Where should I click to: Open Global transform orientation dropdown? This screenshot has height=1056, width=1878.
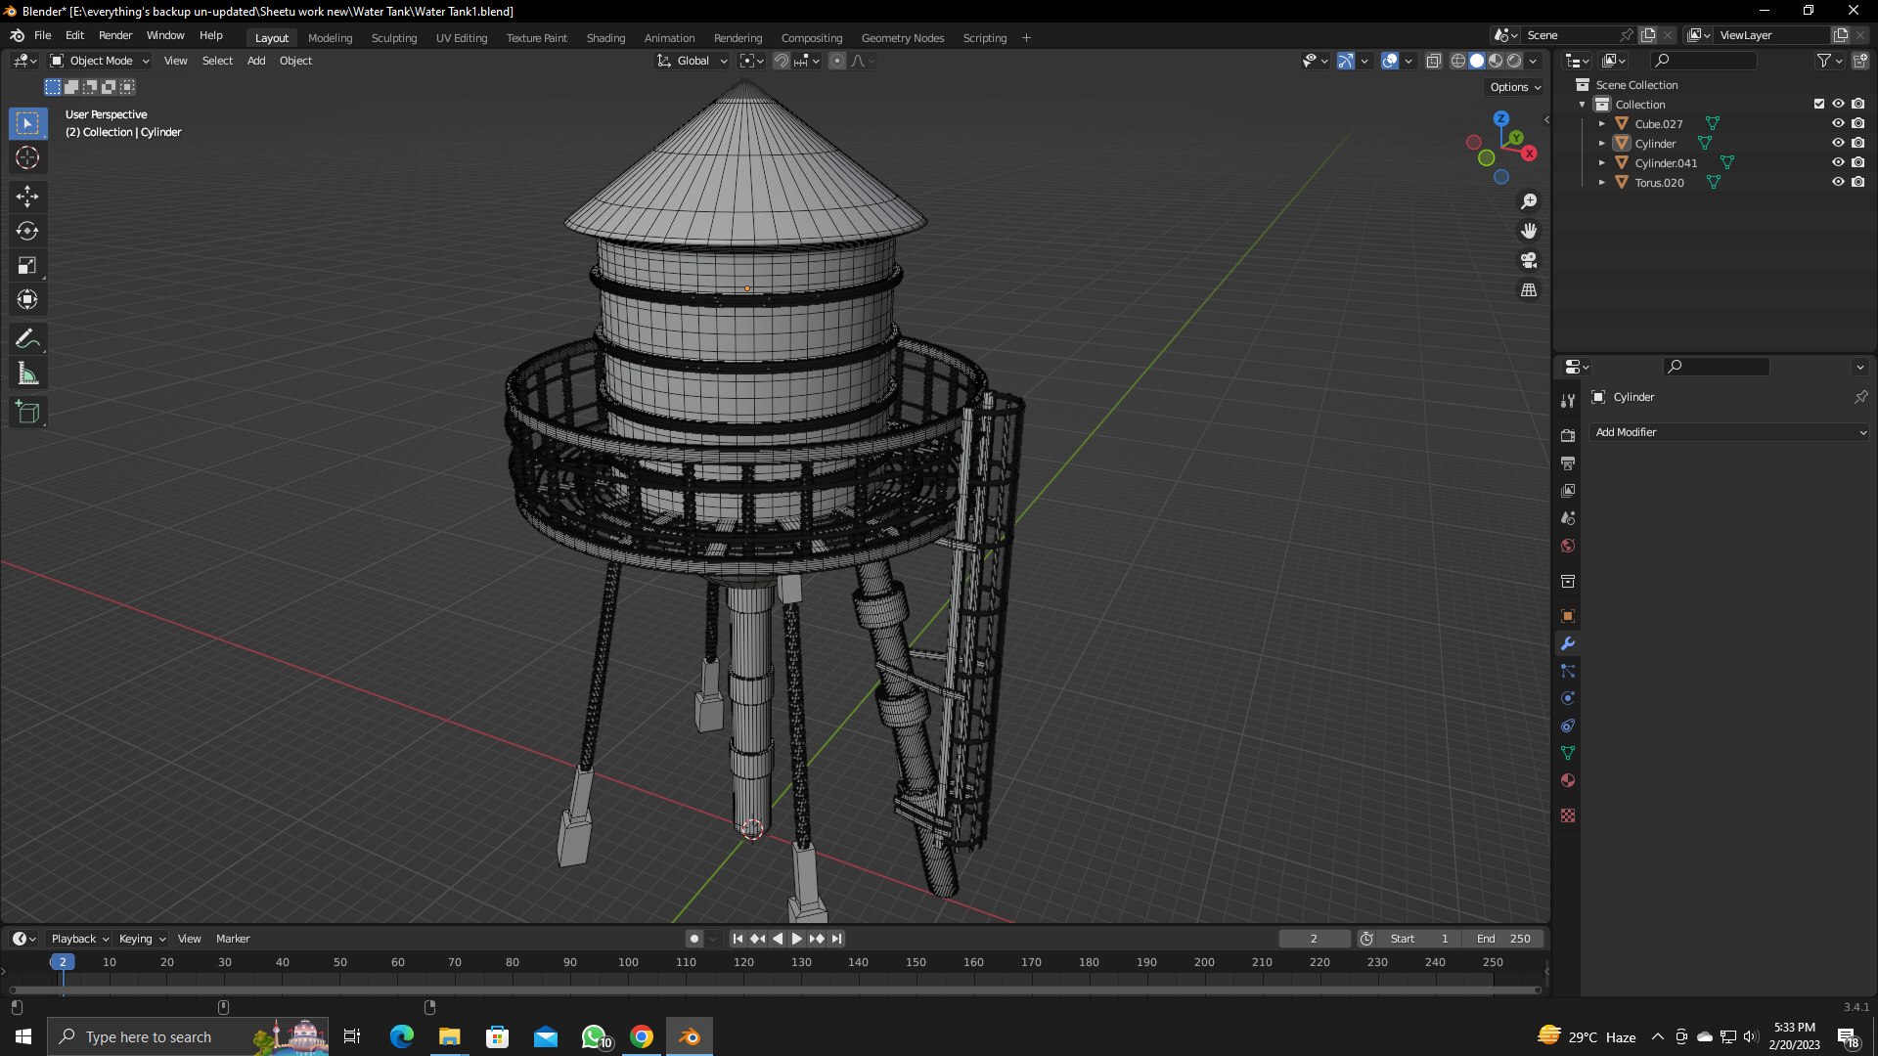(x=693, y=61)
